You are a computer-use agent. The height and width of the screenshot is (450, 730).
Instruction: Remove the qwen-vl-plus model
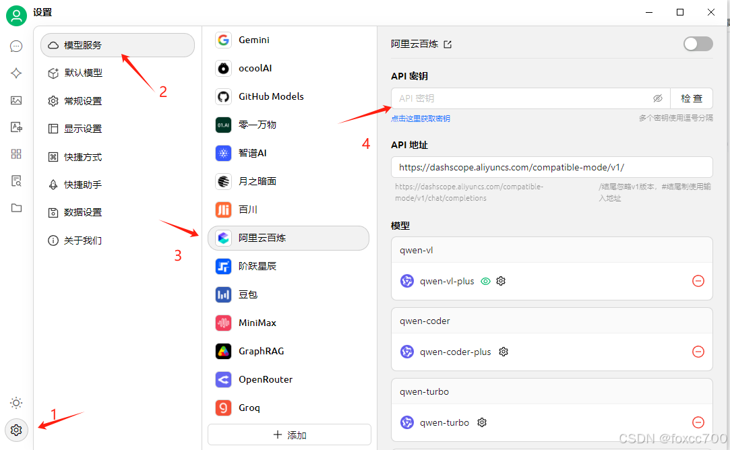pyautogui.click(x=698, y=281)
